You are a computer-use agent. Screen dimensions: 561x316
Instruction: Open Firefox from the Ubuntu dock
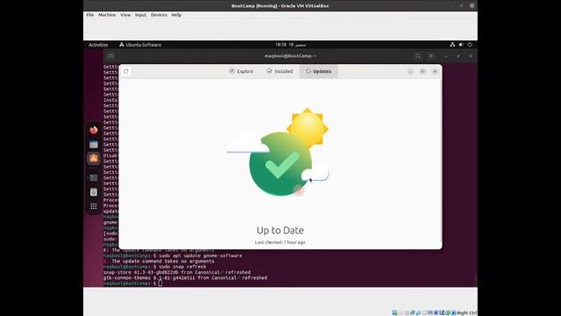(94, 130)
